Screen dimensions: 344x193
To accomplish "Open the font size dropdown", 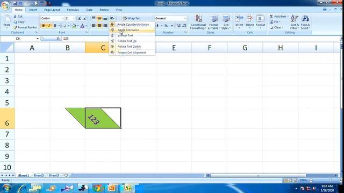I will point(74,18).
